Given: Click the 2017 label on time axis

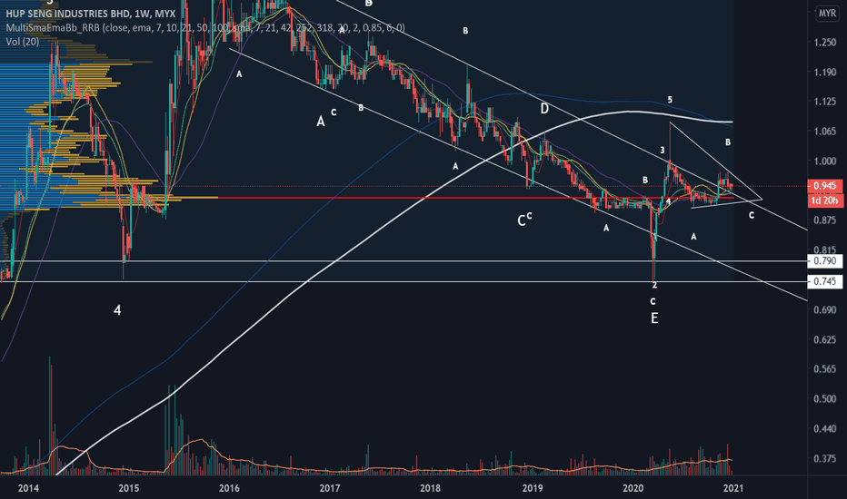Looking at the screenshot, I should pyautogui.click(x=330, y=489).
